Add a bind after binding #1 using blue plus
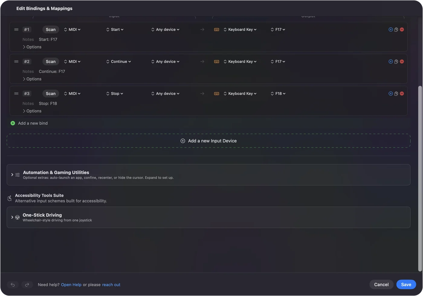The image size is (423, 296). tap(391, 30)
